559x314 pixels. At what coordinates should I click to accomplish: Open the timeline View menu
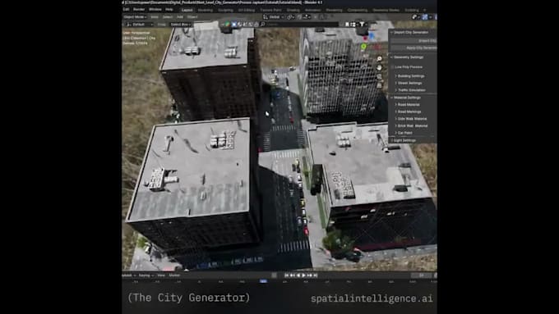coord(161,275)
